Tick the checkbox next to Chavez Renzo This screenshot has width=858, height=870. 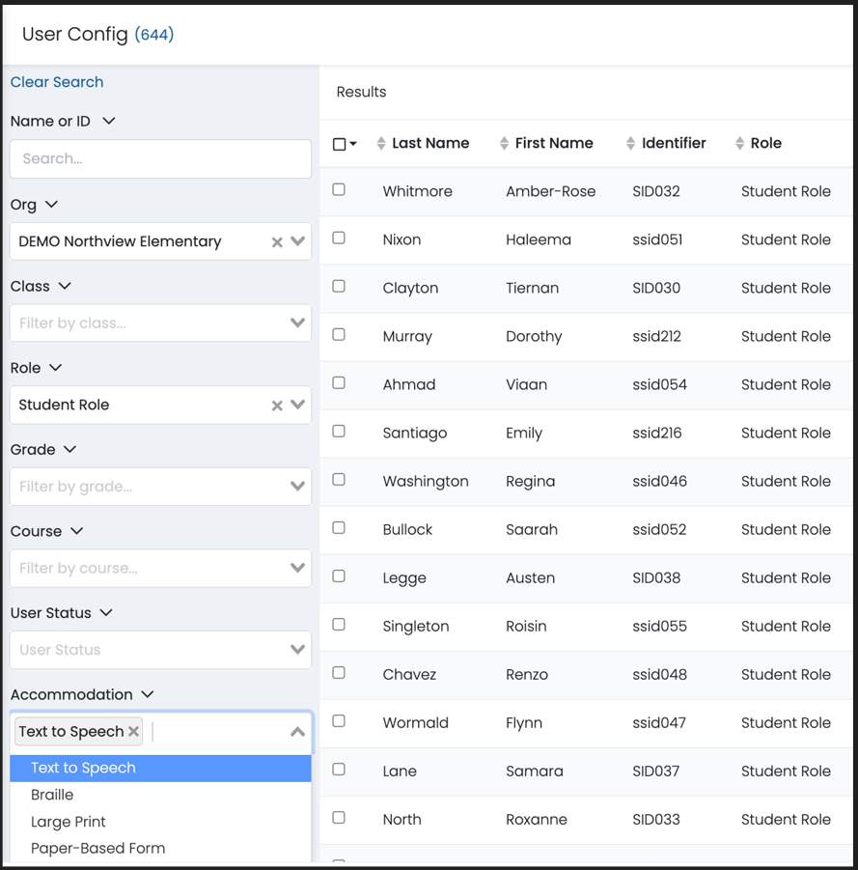339,673
